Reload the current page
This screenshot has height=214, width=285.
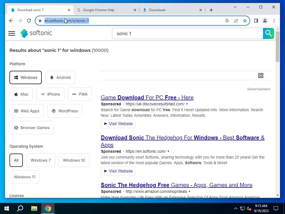click(29, 21)
